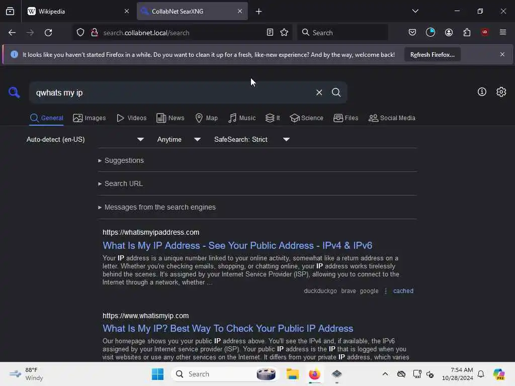Open Copilot icon in taskbar
515x386 pixels.
click(499, 374)
